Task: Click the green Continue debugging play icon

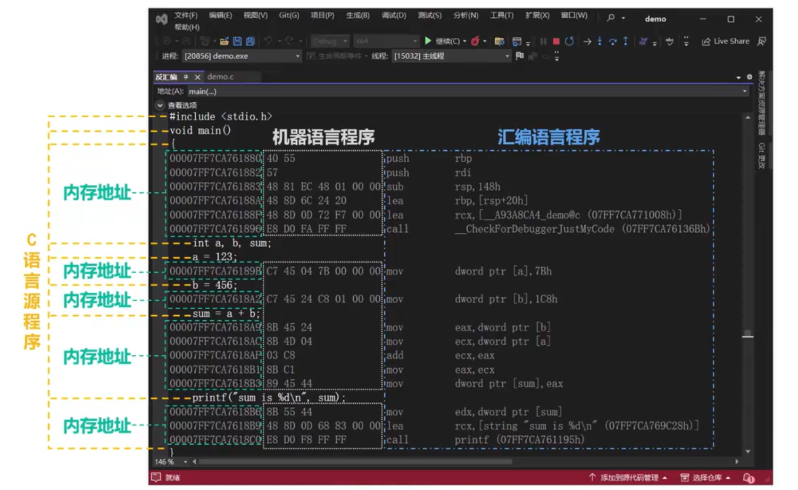Action: pyautogui.click(x=428, y=41)
